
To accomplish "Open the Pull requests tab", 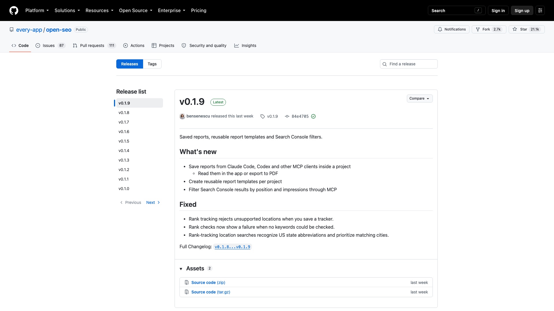I will coord(94,45).
